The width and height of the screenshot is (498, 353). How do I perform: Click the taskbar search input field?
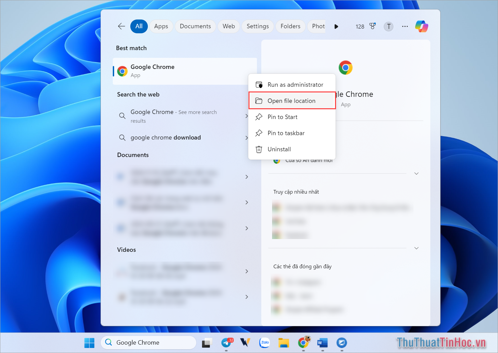148,342
